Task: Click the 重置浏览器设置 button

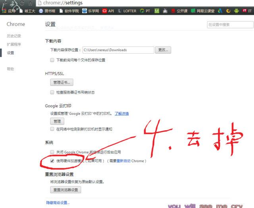Action: 65,190
